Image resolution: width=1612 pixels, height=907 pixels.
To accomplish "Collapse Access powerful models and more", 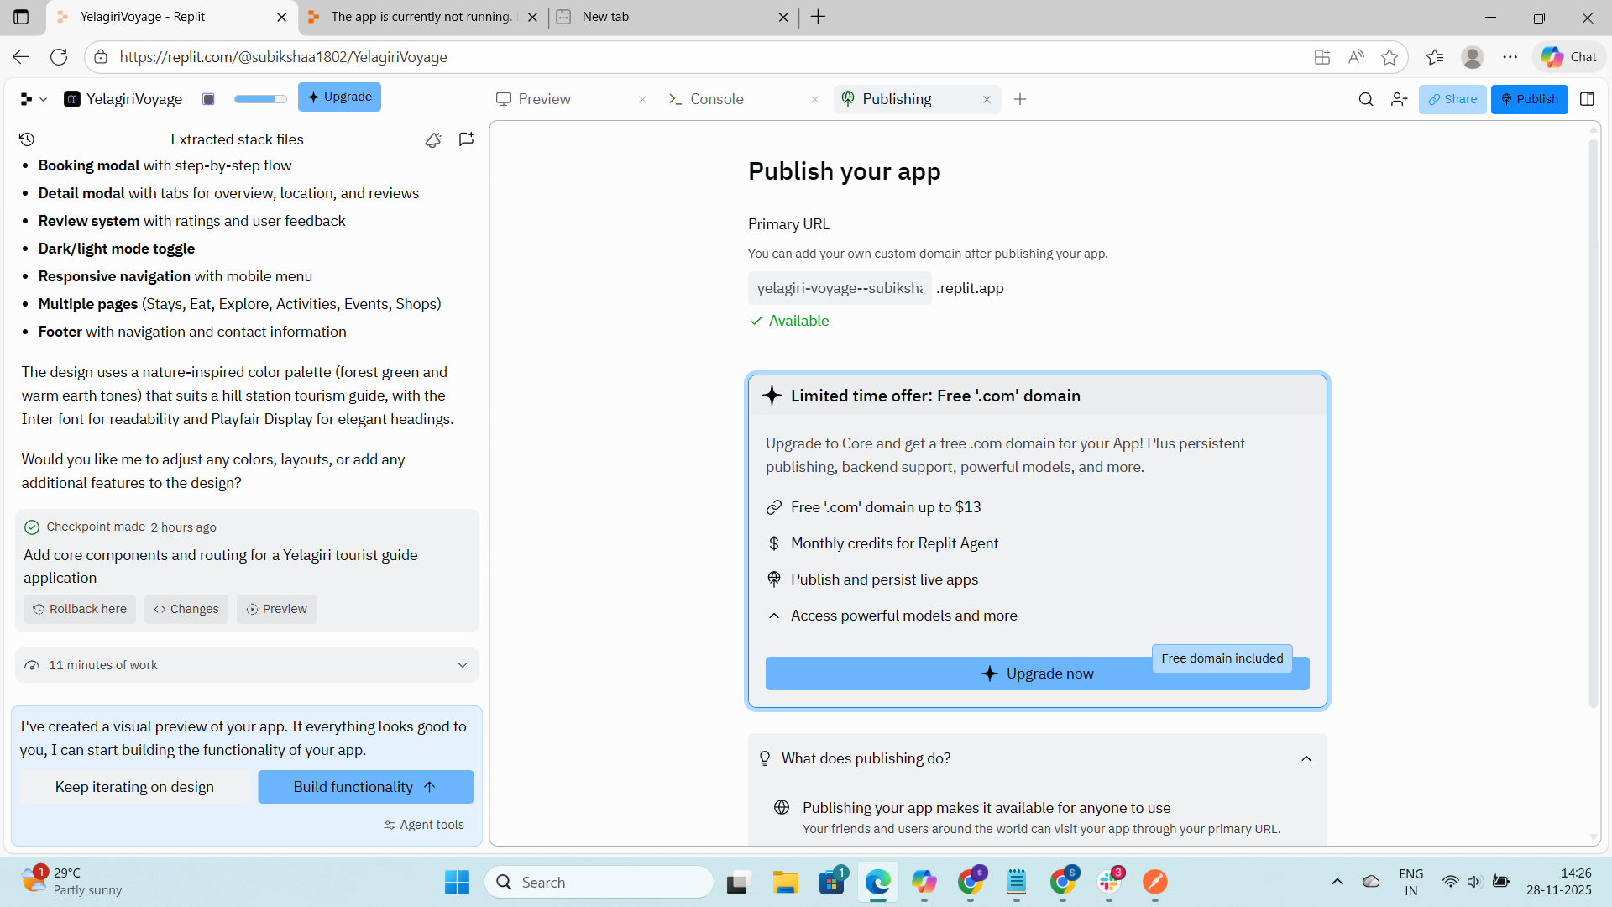I will (x=774, y=616).
